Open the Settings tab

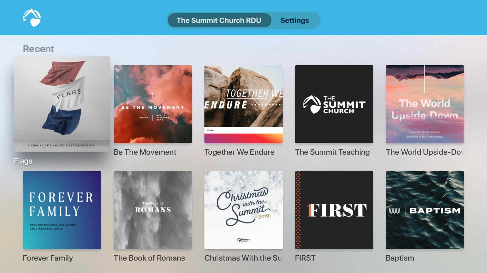(294, 20)
